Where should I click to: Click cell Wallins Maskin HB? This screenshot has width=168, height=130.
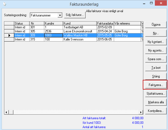click(x=80, y=35)
